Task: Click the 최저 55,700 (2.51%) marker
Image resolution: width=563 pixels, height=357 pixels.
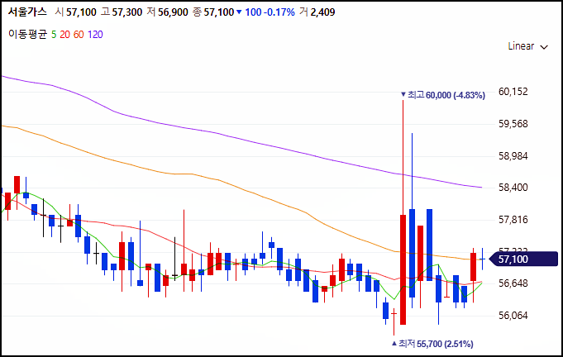Action: coord(432,344)
